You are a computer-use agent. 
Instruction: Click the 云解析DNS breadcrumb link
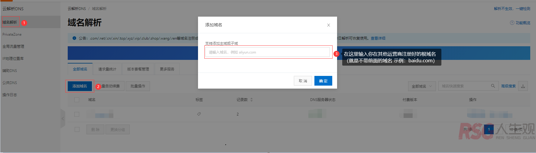point(77,8)
